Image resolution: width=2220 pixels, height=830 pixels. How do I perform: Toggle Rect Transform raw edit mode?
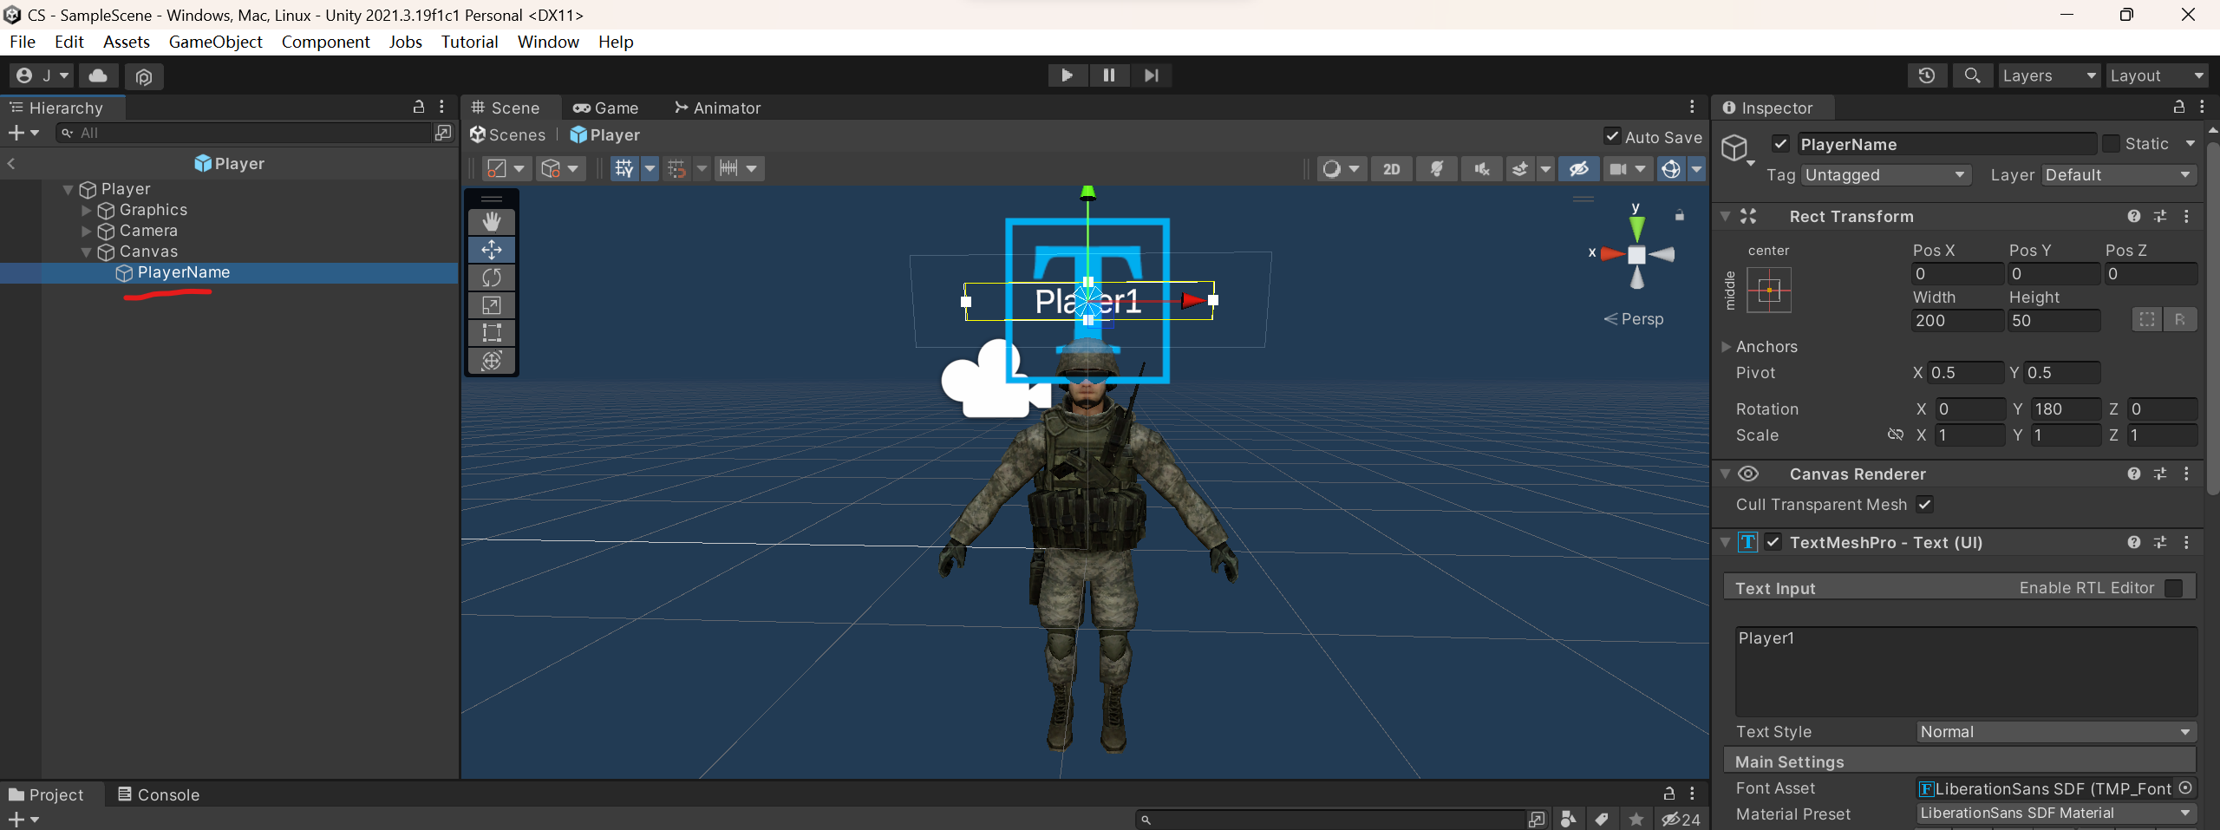click(2179, 320)
